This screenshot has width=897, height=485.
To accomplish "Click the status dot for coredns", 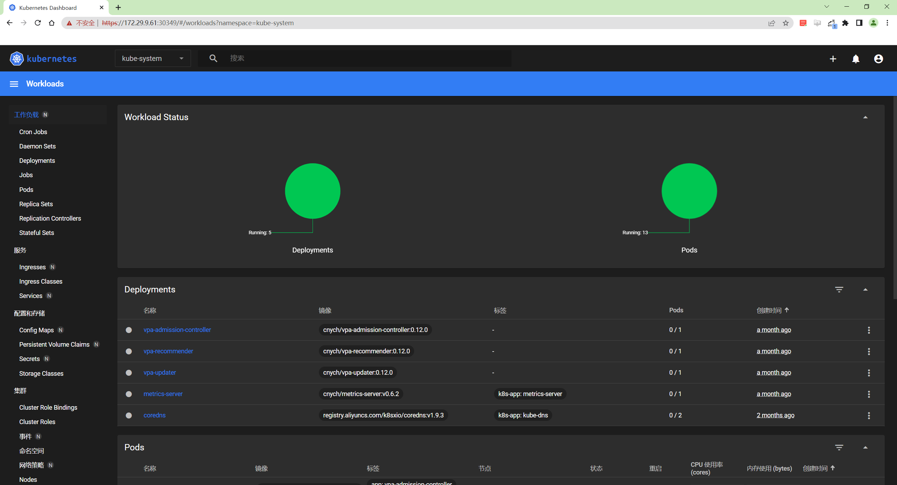I will [129, 415].
